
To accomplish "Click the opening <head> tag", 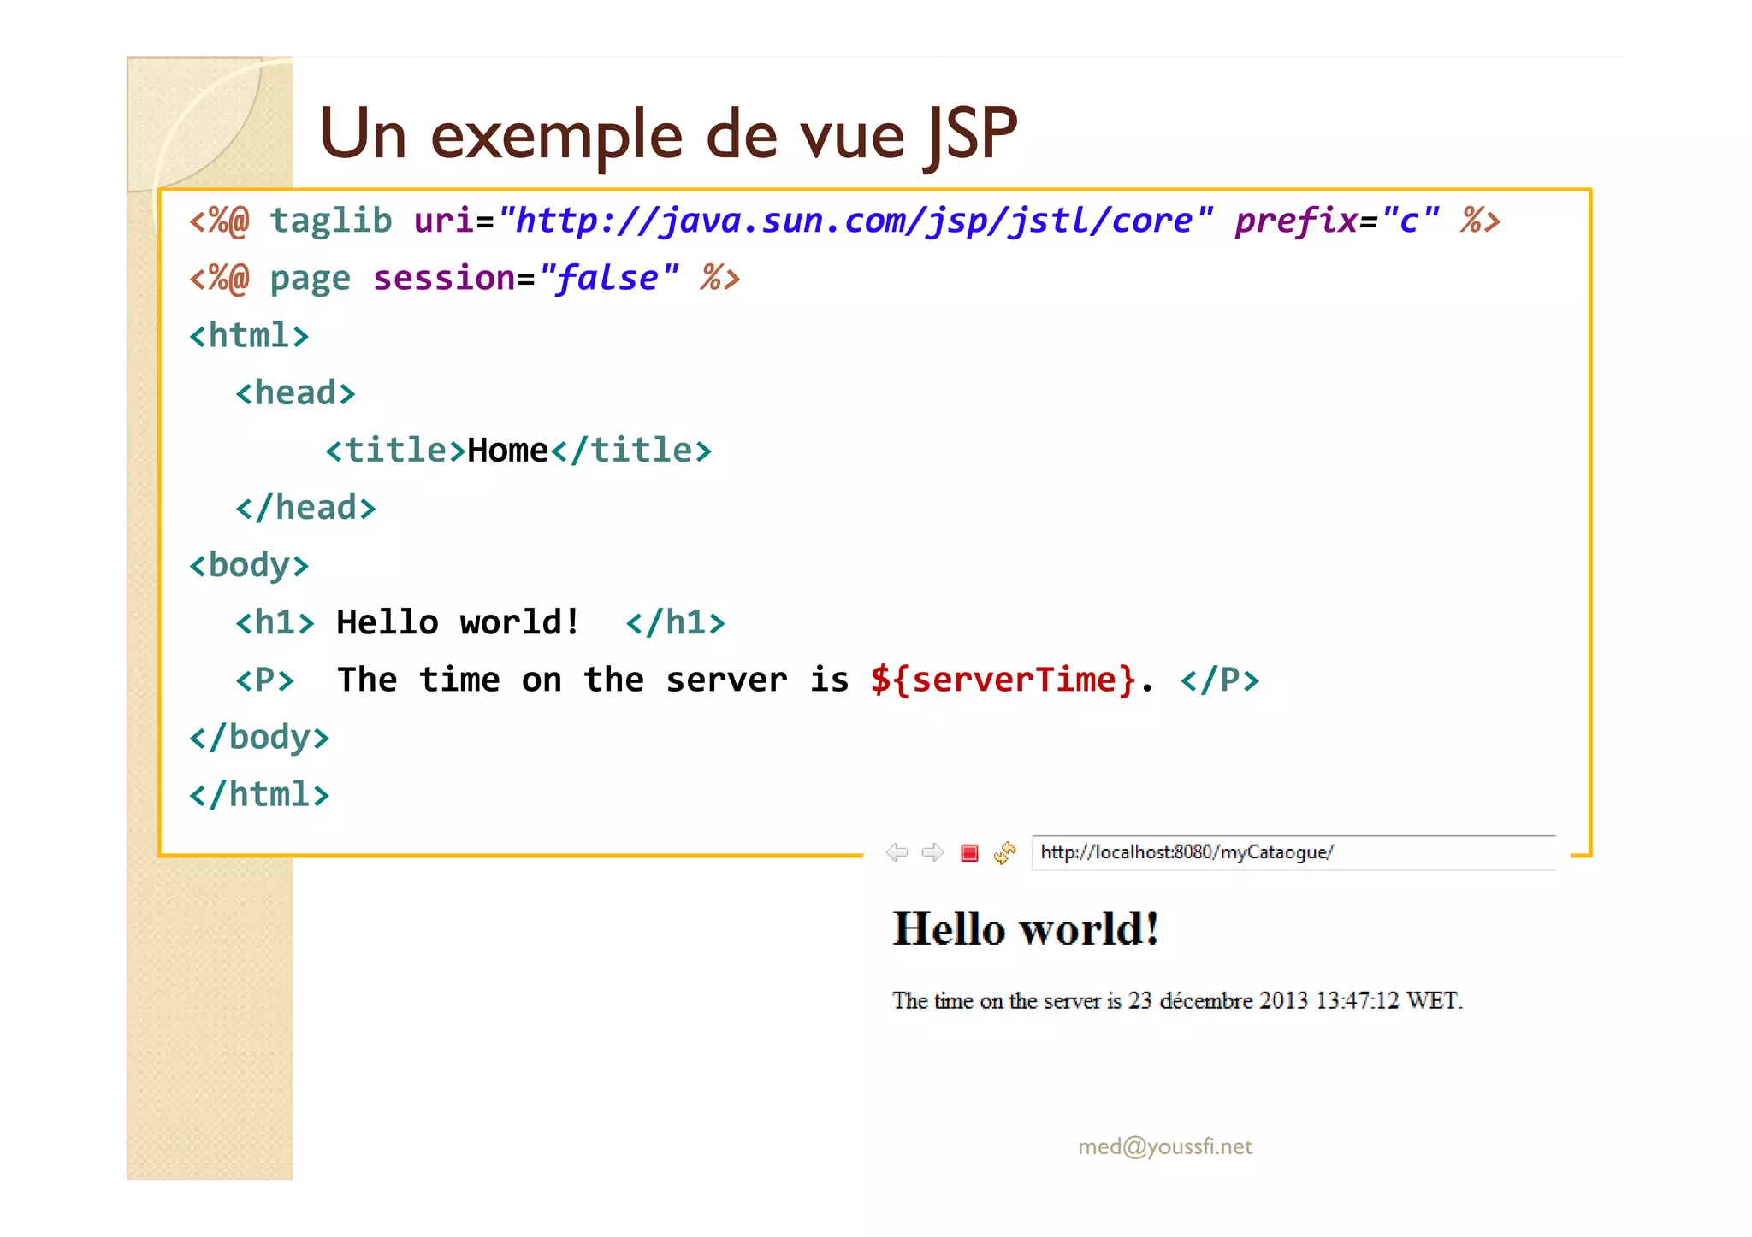I will tap(295, 392).
